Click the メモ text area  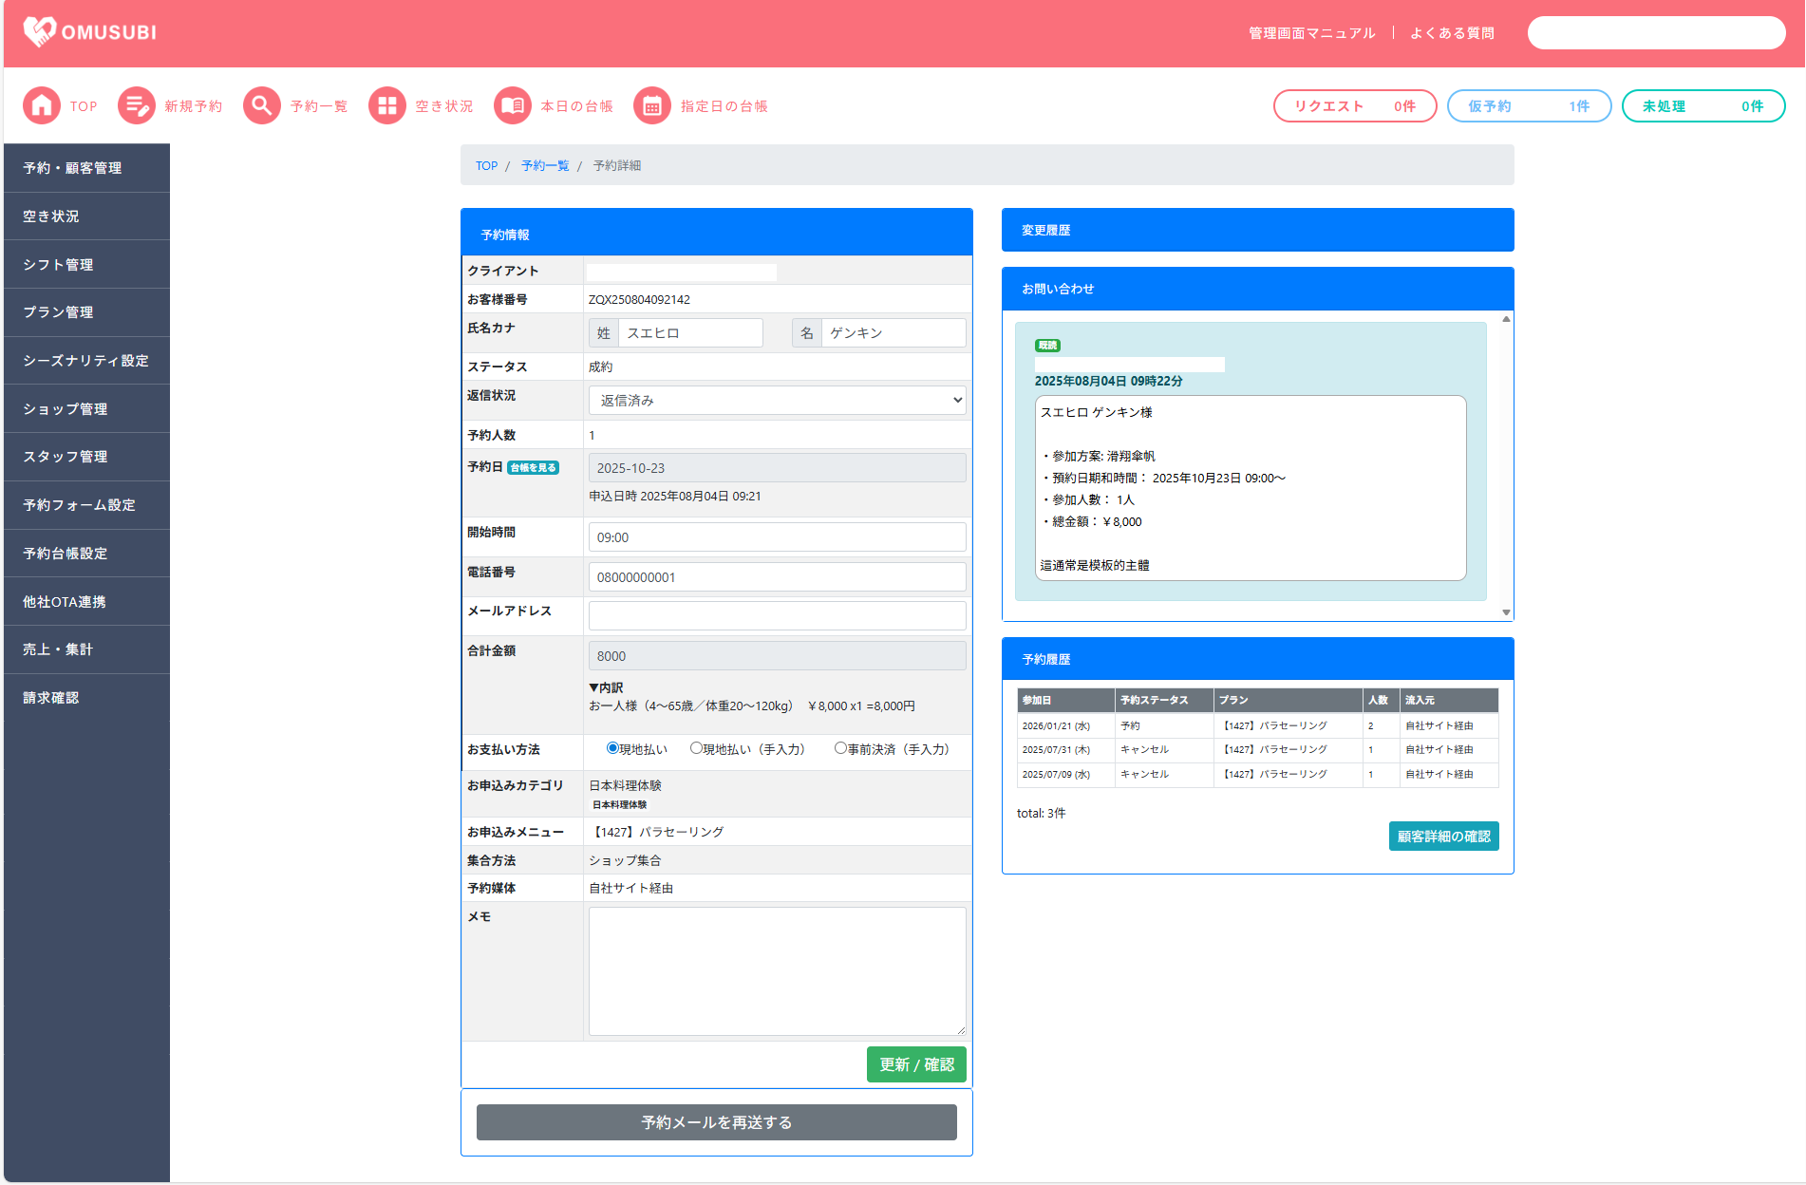click(777, 970)
